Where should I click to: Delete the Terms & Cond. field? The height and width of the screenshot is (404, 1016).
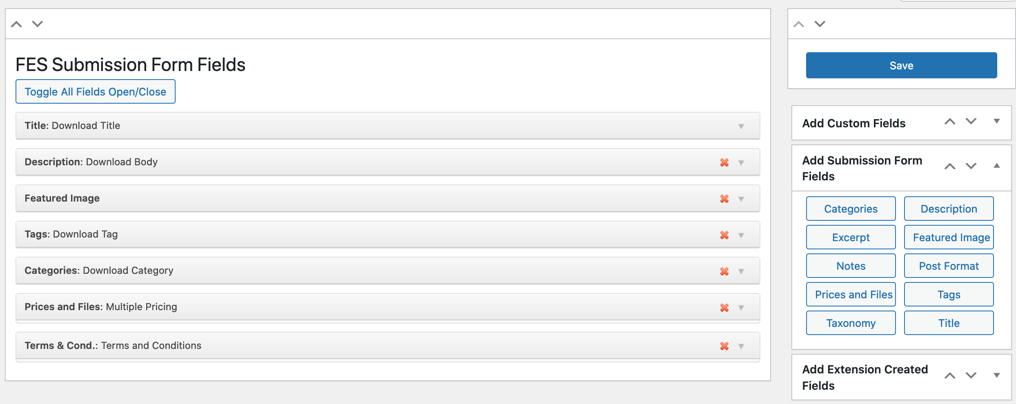coord(724,346)
